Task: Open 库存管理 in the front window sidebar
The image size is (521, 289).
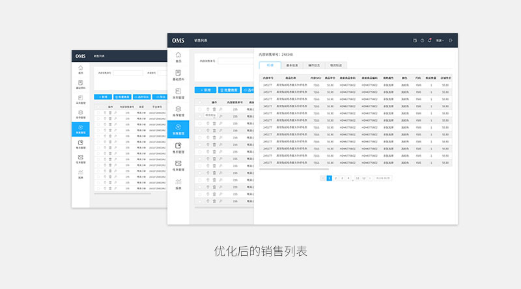Action: coord(178,111)
